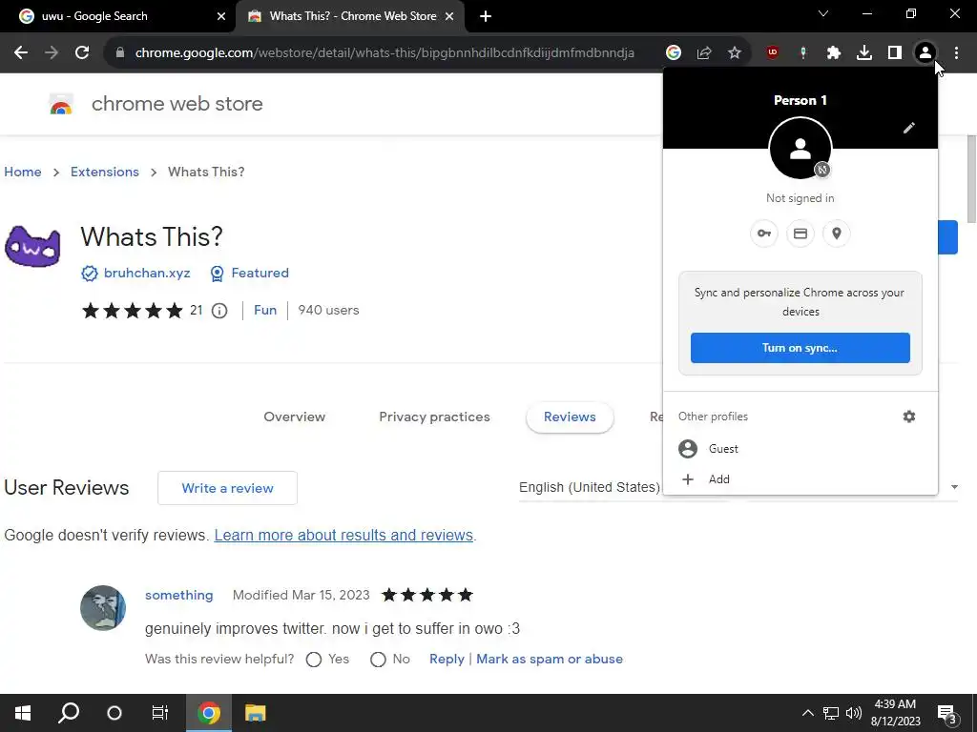Open the Google icon in address bar
The height and width of the screenshot is (732, 977).
coord(674,52)
